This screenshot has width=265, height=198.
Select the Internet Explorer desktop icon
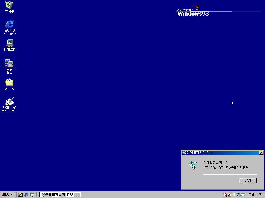pyautogui.click(x=10, y=27)
